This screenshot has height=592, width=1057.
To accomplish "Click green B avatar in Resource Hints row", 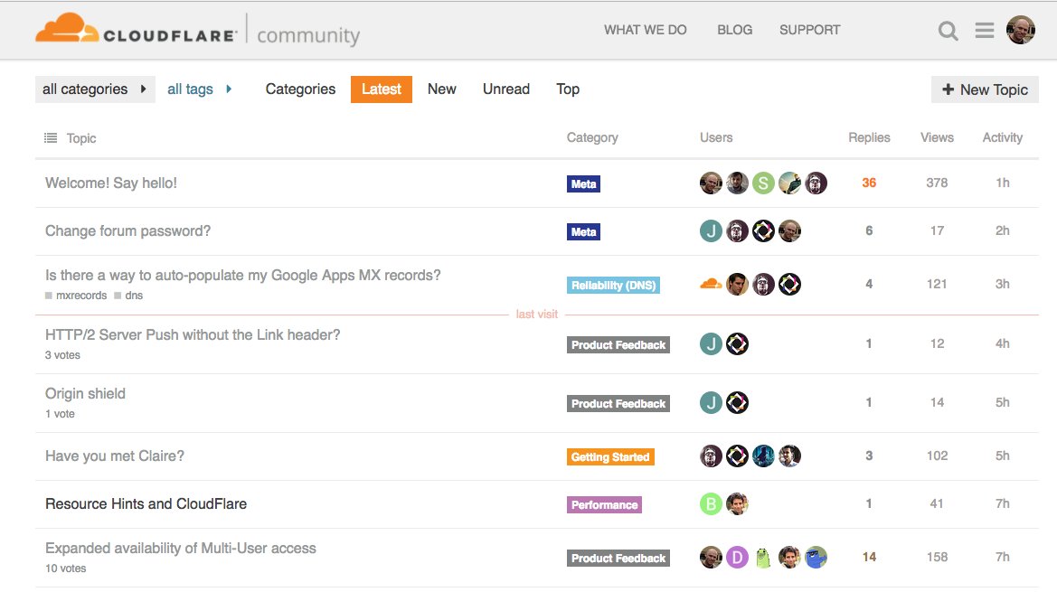I will tap(711, 503).
